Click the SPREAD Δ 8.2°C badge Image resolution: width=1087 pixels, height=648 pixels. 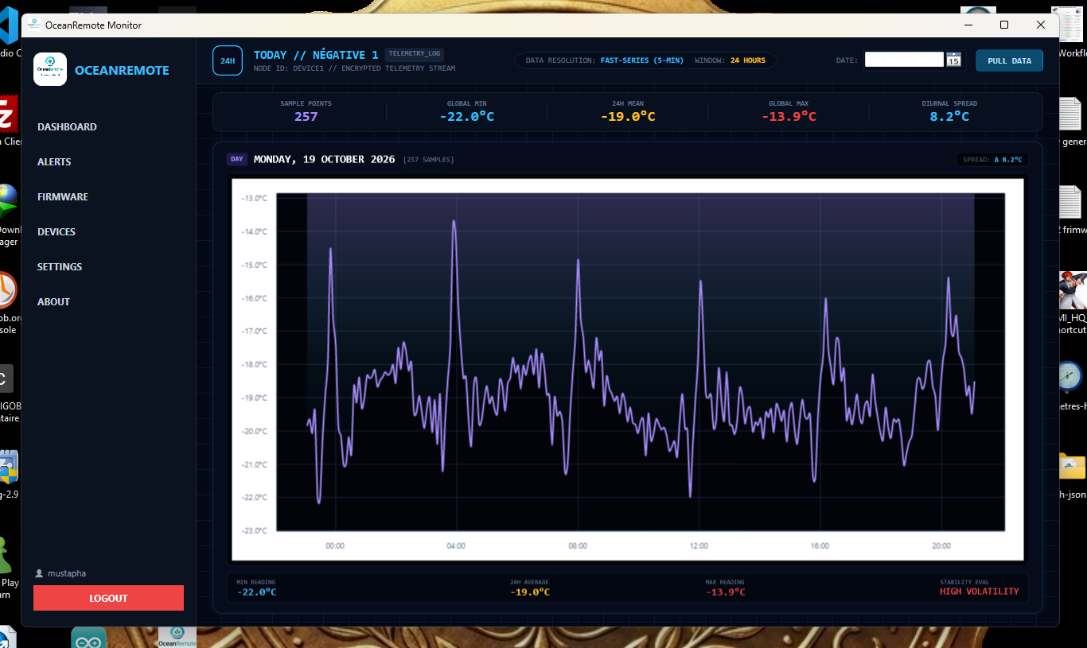[992, 160]
